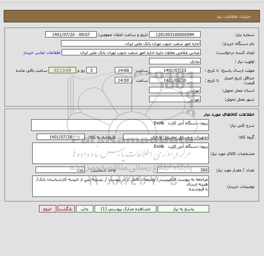The height and width of the screenshot is (256, 264).
Task: Click the جزئیات اطلاعات نیاز header title
Action: point(233,16)
